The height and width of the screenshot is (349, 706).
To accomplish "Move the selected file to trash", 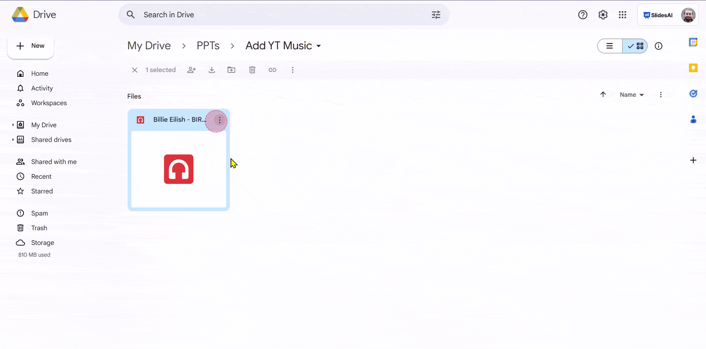I will (x=252, y=70).
